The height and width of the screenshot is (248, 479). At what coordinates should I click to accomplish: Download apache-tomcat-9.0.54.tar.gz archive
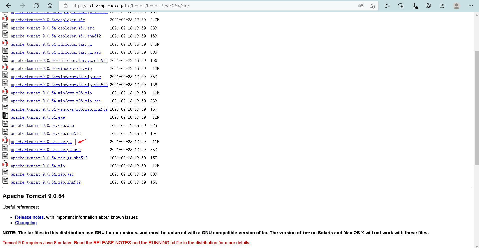(x=41, y=142)
